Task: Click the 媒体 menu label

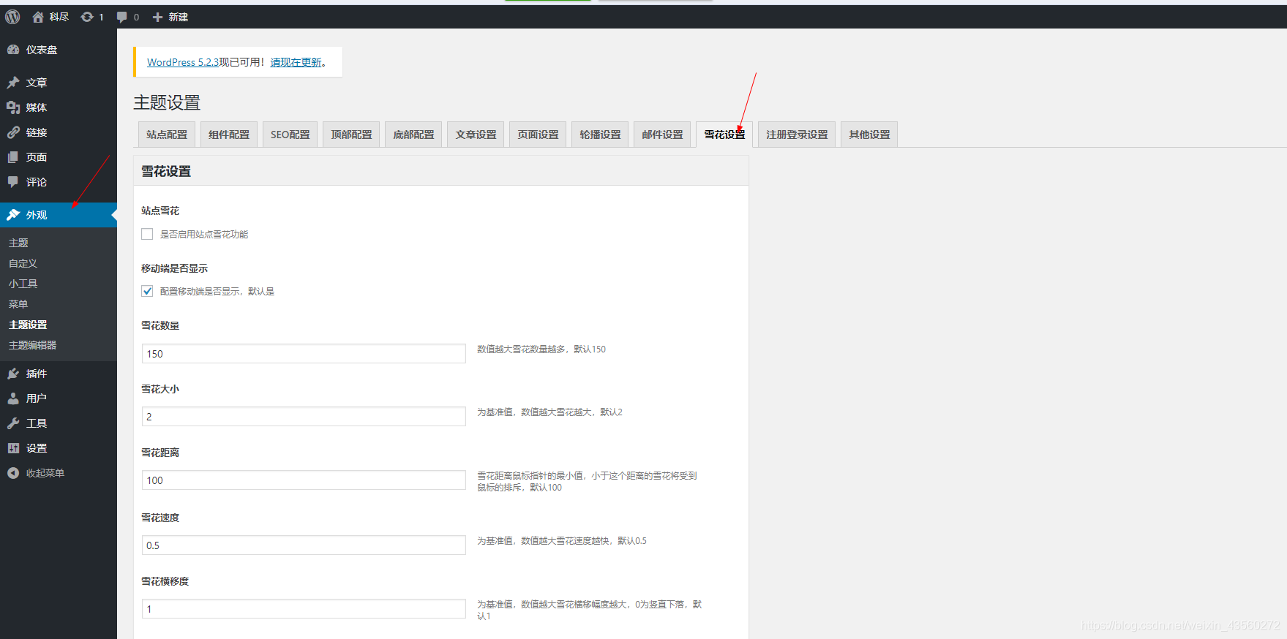Action: pos(37,107)
